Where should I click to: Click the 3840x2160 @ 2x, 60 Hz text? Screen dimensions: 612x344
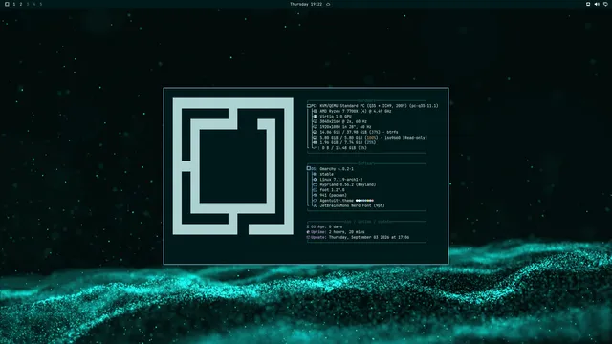tap(343, 121)
